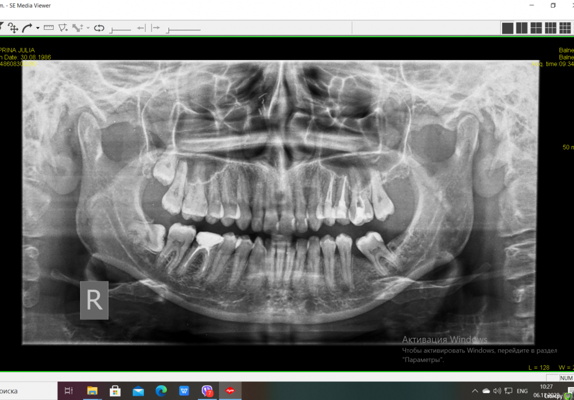574x400 pixels.
Task: Open the dropdown arrow beside rotate tool
Action: tap(38, 28)
